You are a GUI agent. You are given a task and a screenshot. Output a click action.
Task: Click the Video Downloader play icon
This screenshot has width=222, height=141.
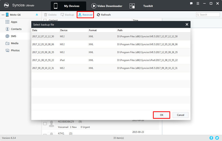[94, 6]
